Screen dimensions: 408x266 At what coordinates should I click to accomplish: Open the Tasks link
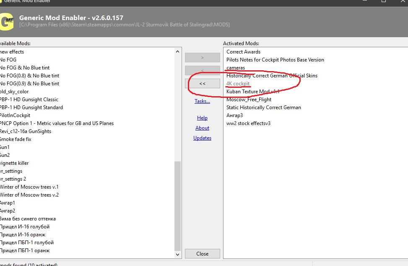[x=202, y=101]
